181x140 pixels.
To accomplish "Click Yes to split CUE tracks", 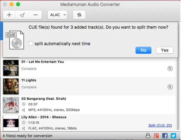I will (x=165, y=50).
